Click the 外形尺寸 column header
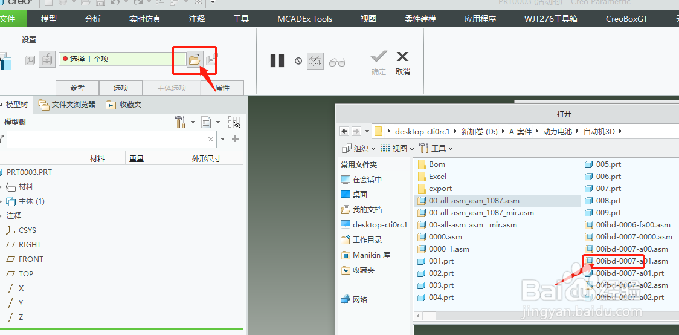This screenshot has height=335, width=679. coord(206,158)
